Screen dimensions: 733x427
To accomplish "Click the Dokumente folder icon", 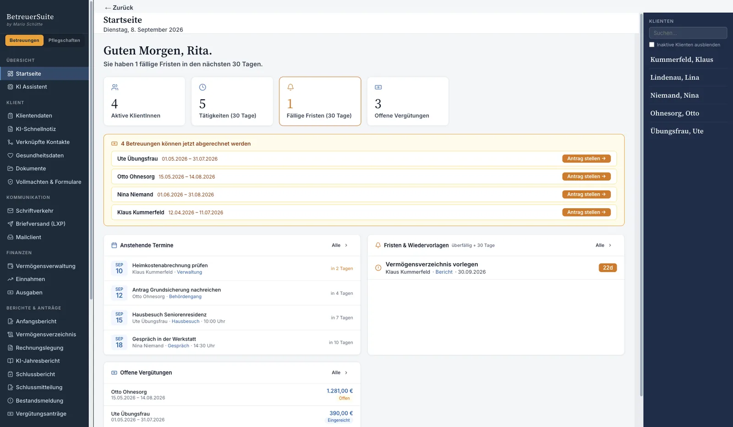I will (x=10, y=168).
